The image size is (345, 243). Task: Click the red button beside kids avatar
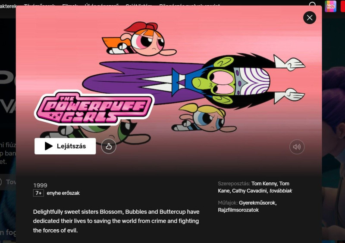[x=343, y=6]
